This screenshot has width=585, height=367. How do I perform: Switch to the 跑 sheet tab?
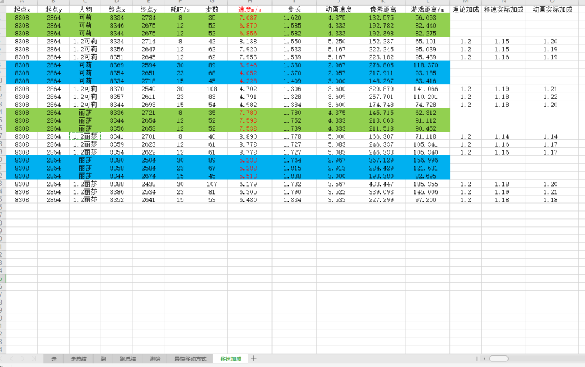pos(103,359)
